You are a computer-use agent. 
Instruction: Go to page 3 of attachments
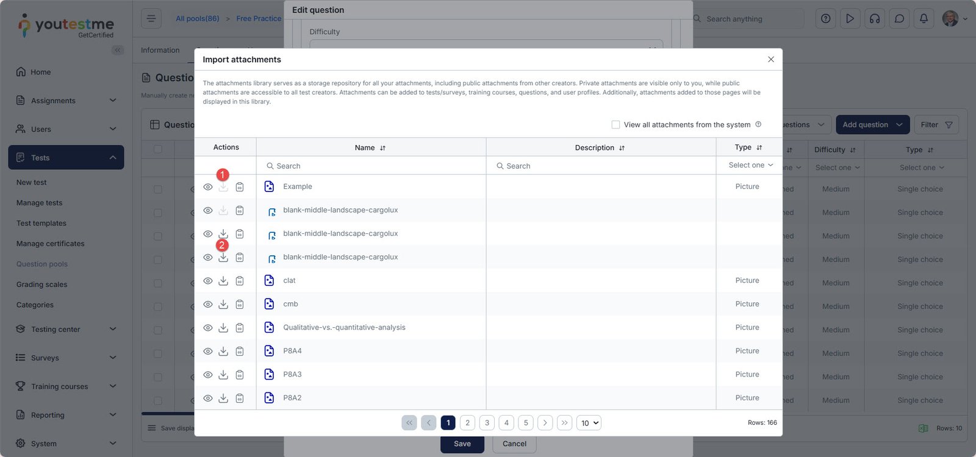(487, 423)
